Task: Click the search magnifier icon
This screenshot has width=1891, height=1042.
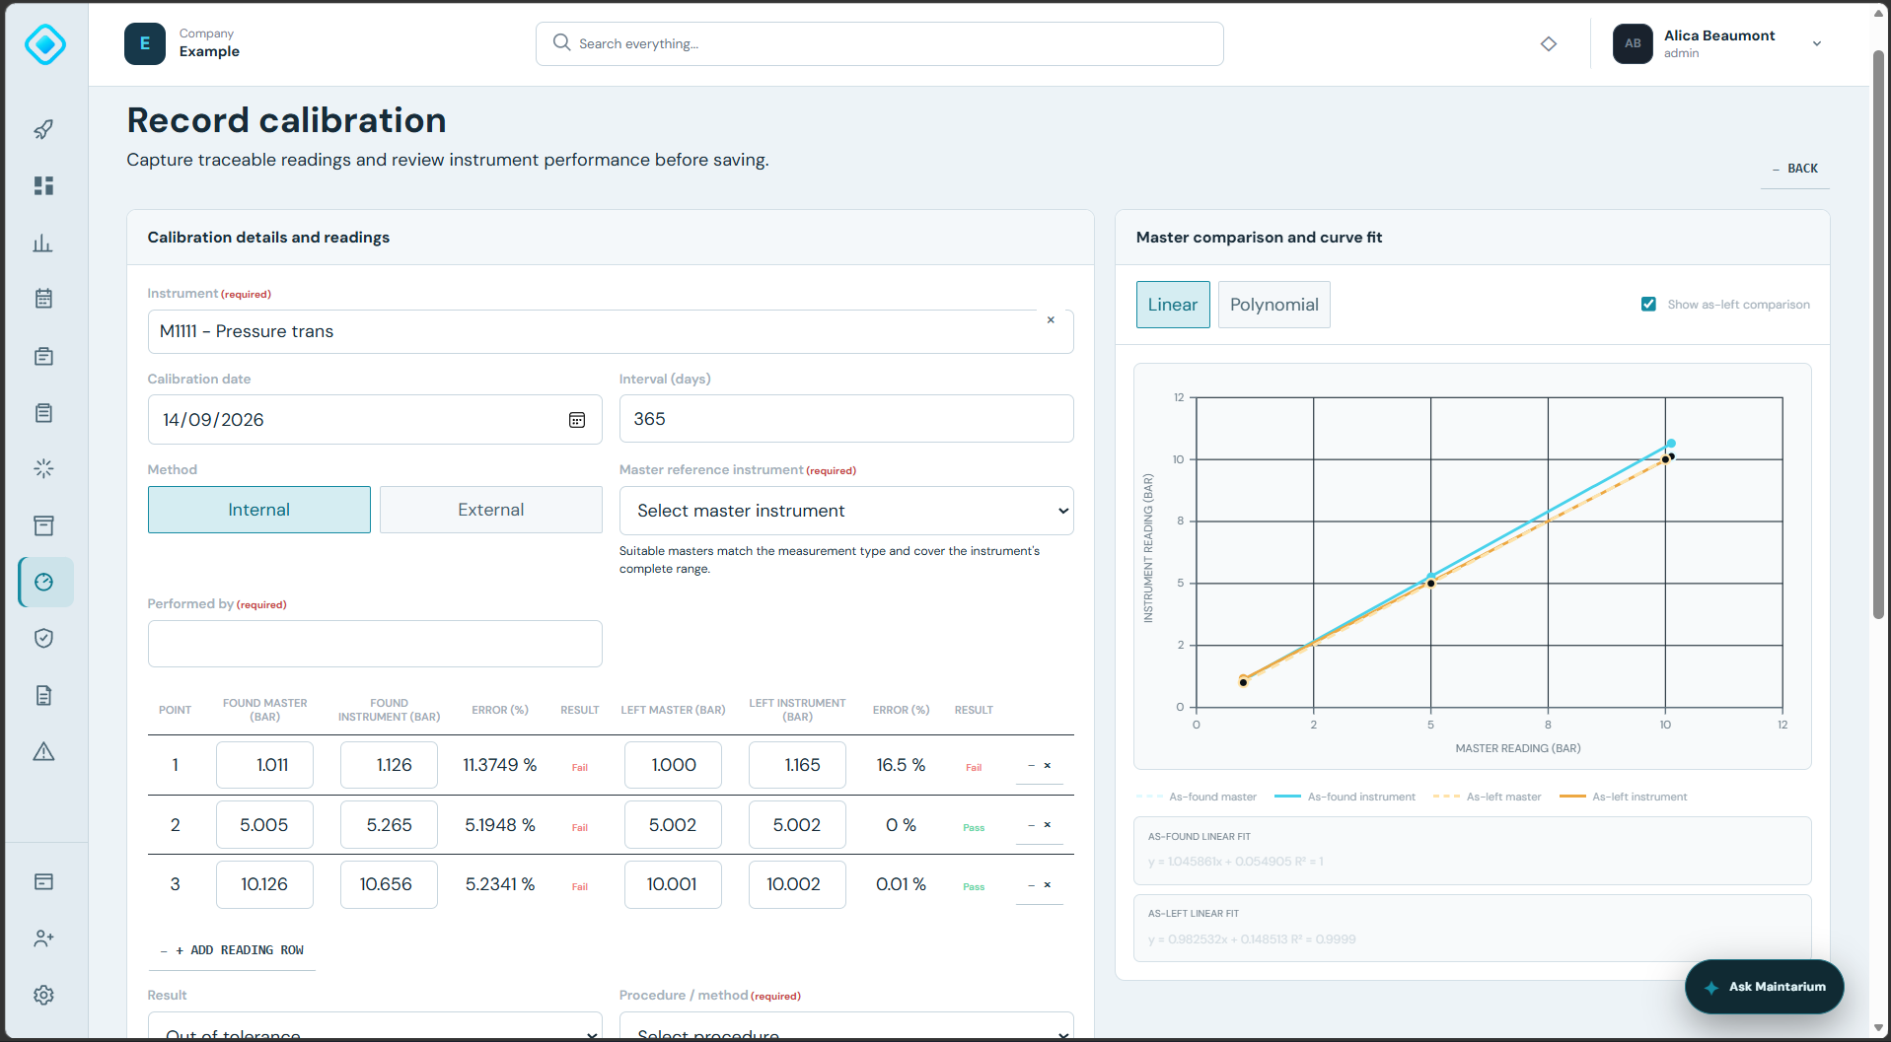Action: pos(561,42)
